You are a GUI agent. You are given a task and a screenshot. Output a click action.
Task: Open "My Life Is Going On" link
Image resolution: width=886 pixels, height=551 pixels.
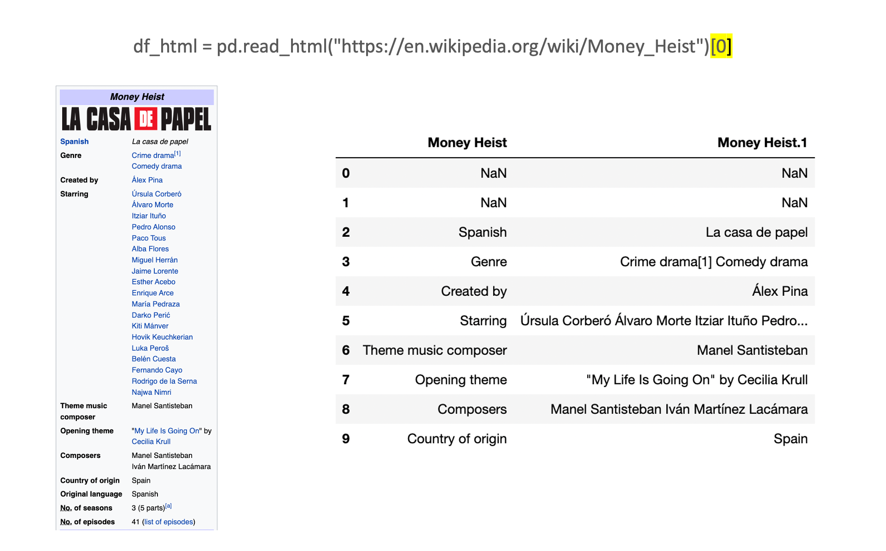[x=167, y=431]
